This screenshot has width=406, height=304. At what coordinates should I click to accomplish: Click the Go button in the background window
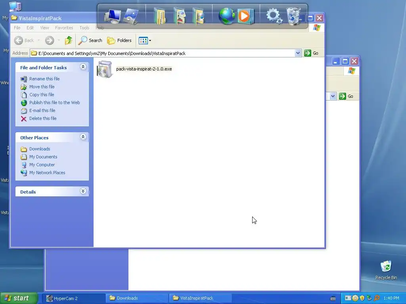(347, 97)
